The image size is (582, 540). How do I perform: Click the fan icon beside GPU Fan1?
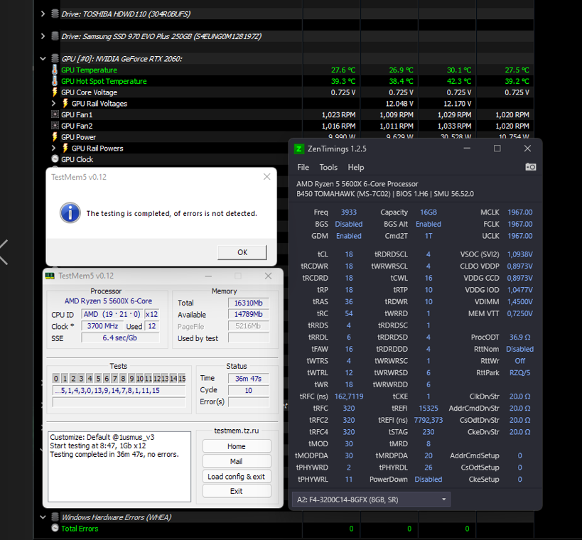point(55,114)
